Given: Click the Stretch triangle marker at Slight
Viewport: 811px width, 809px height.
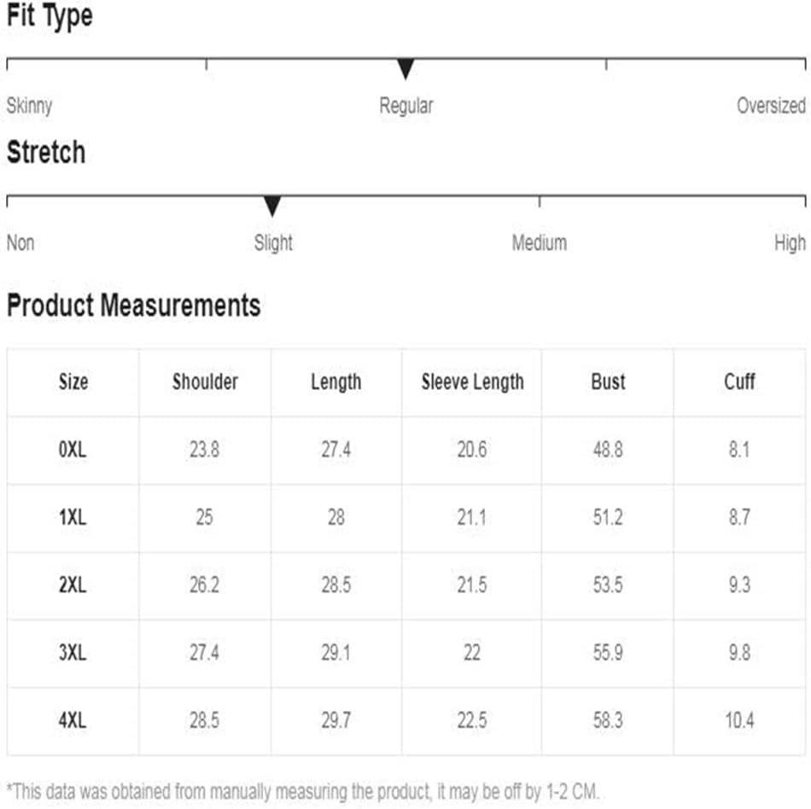Looking at the screenshot, I should 272,207.
